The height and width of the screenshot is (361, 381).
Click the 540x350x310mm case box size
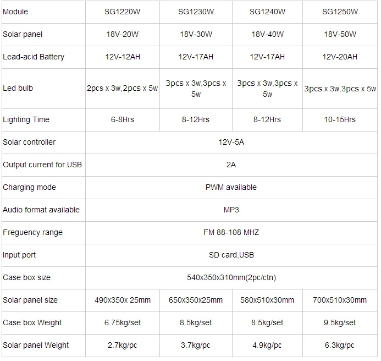231,278
